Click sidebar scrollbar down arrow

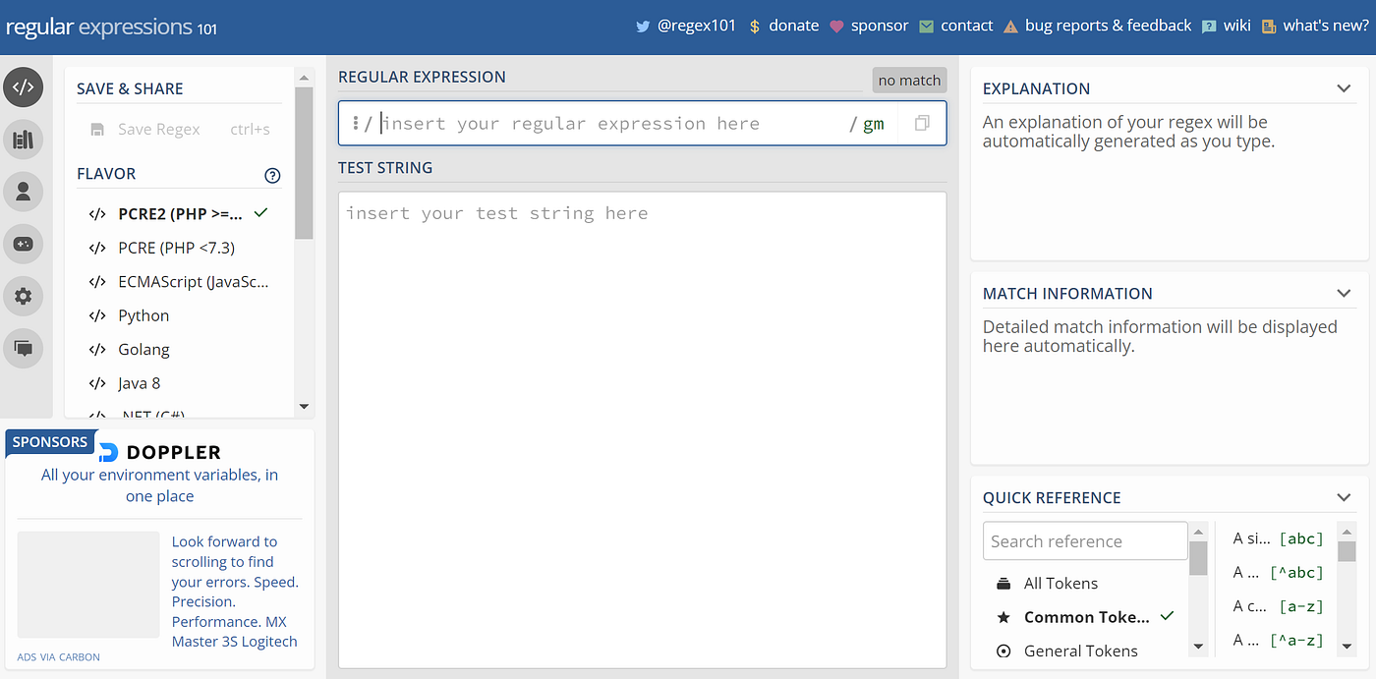coord(304,406)
